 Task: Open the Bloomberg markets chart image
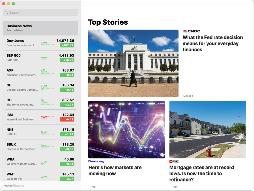point(126,129)
